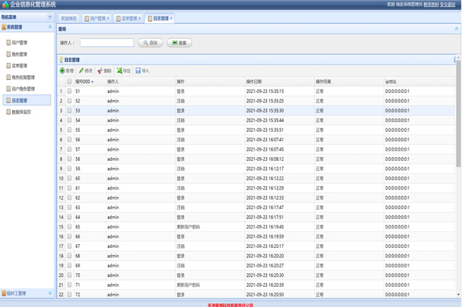Toggle the select-all checkbox in table header
462x307 pixels.
[69, 81]
